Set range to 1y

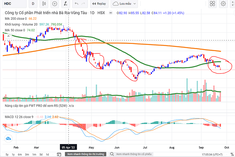13,155
